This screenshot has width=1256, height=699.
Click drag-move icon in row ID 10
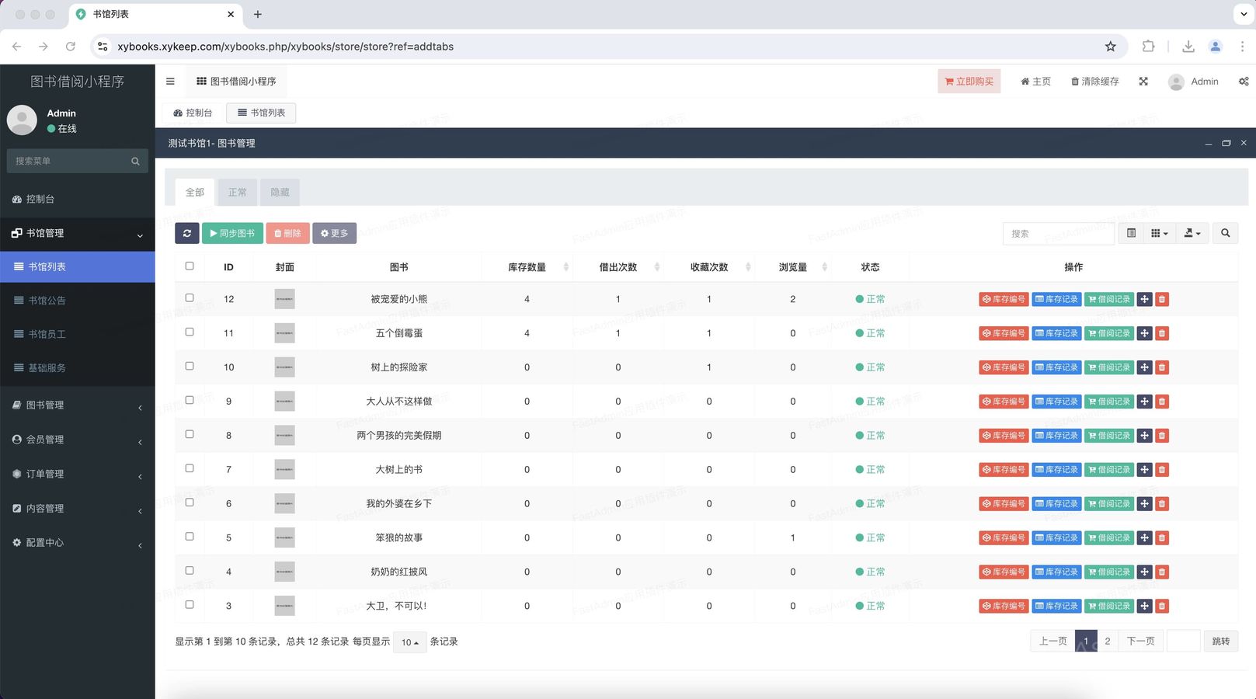point(1144,367)
